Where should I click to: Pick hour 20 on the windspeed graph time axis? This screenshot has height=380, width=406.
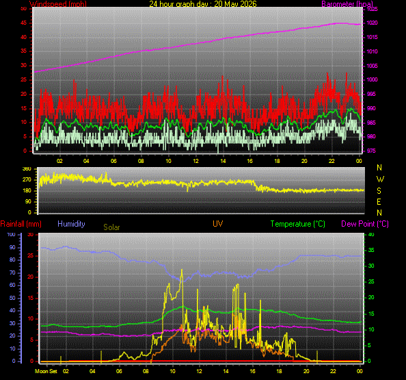304,161
